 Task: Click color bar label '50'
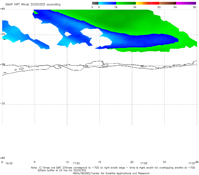click(159, 7)
